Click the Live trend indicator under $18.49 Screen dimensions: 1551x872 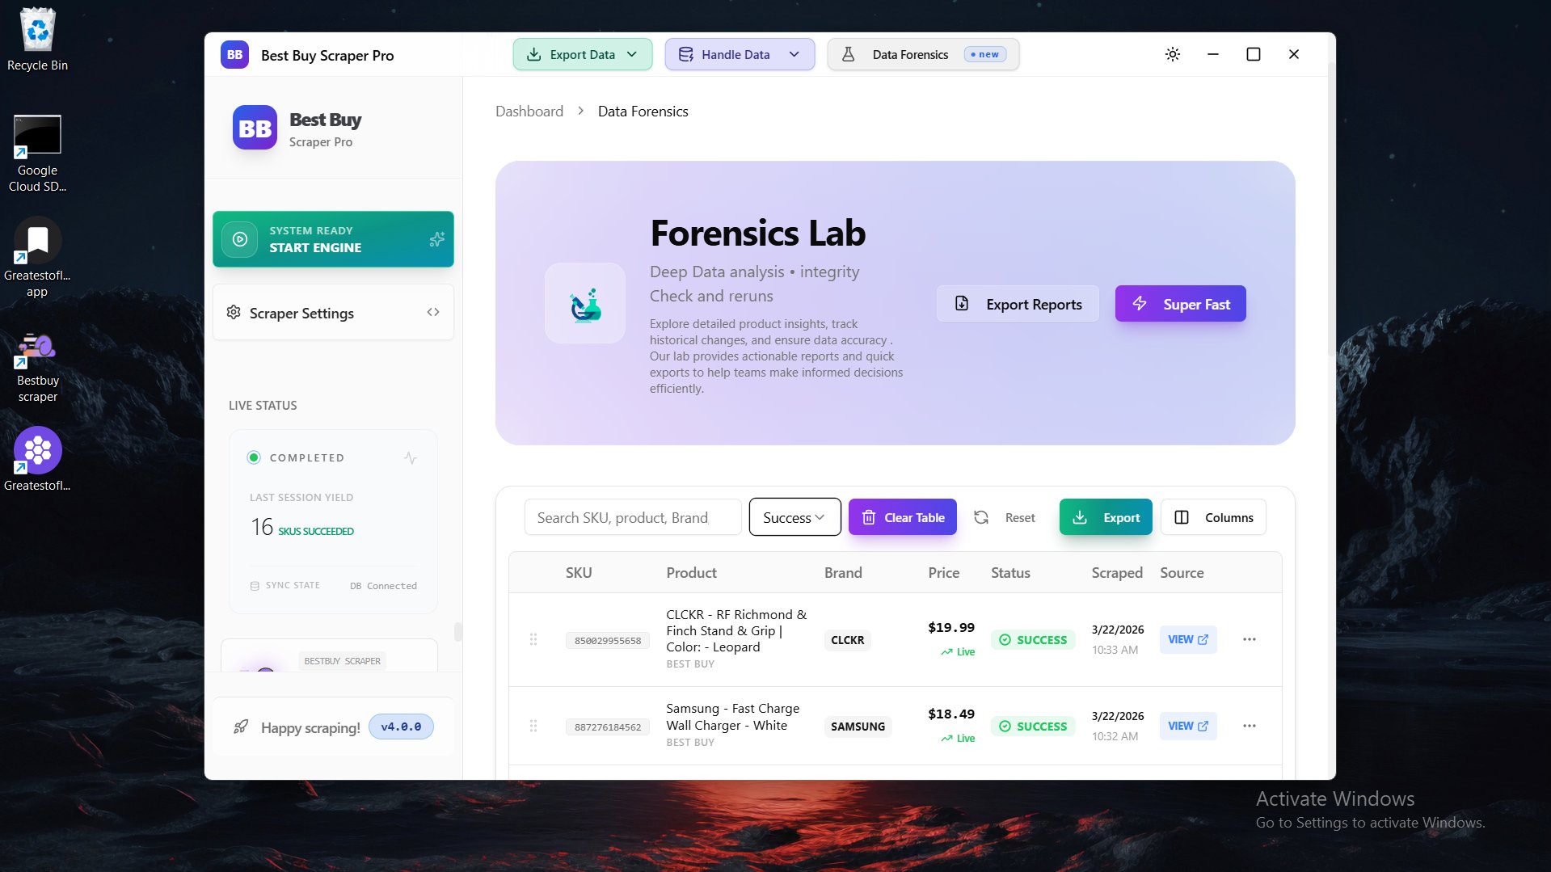click(x=958, y=739)
